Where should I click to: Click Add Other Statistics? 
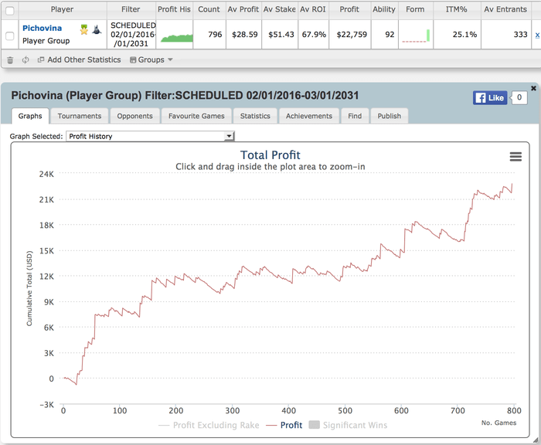click(80, 59)
